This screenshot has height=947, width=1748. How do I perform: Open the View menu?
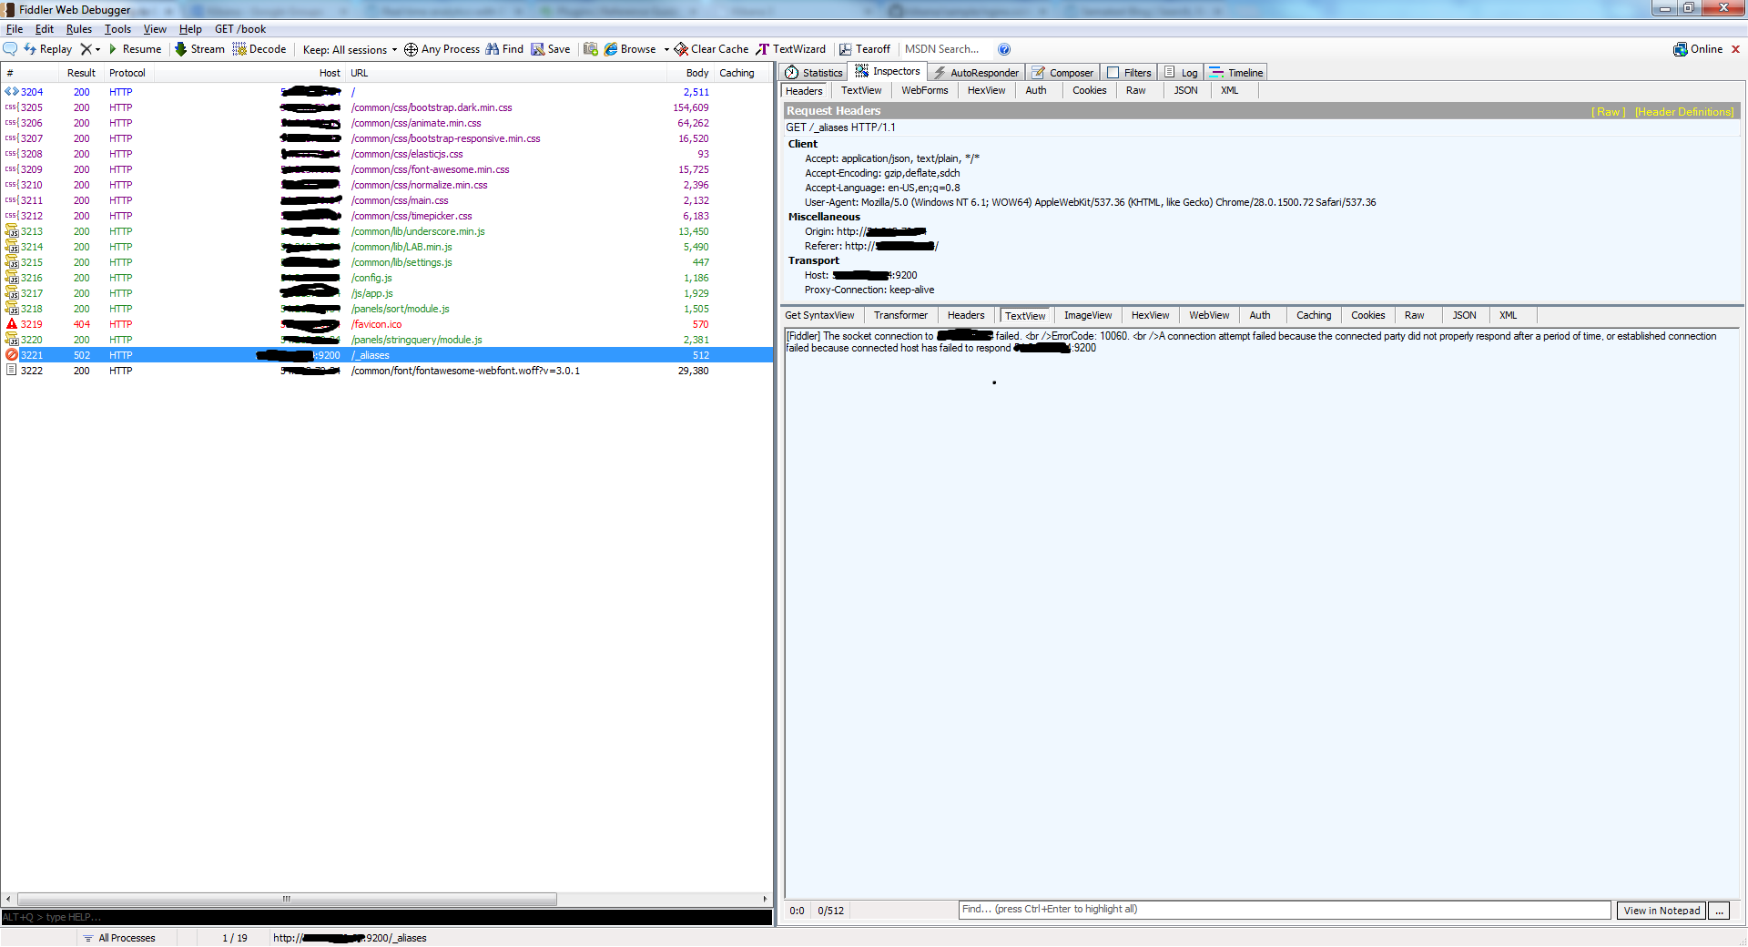point(155,29)
